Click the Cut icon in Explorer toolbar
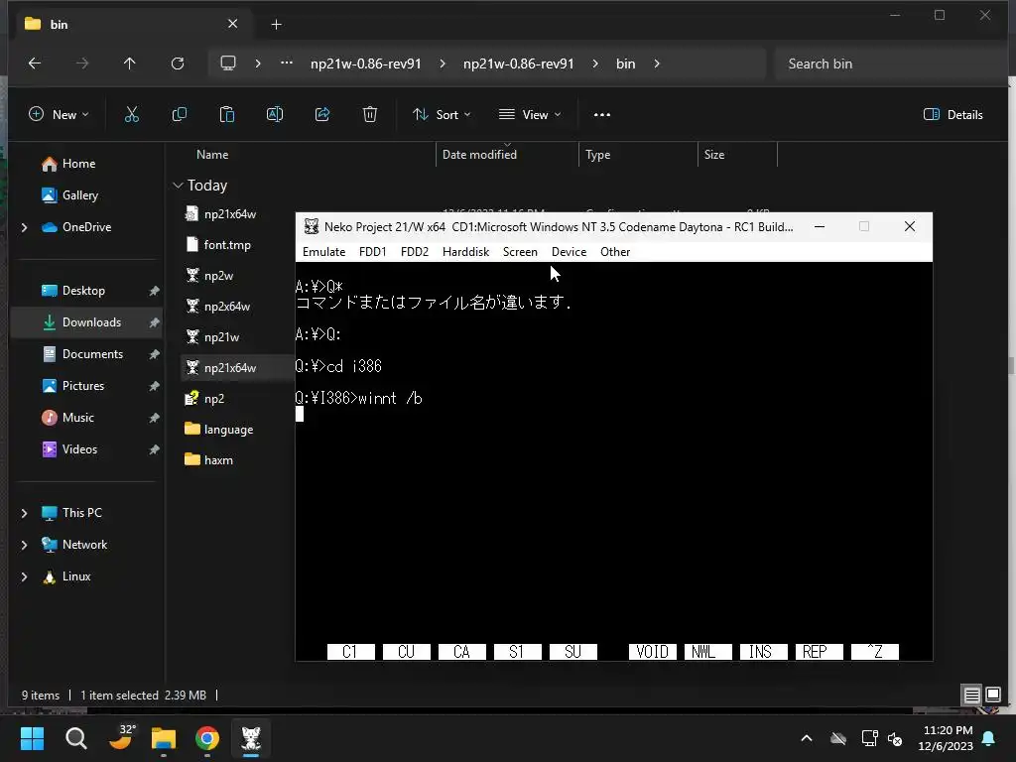Screen dimensions: 1016x762 click(132, 115)
